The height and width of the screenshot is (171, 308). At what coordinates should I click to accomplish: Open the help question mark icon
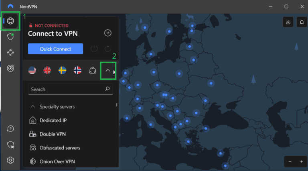tap(11, 129)
